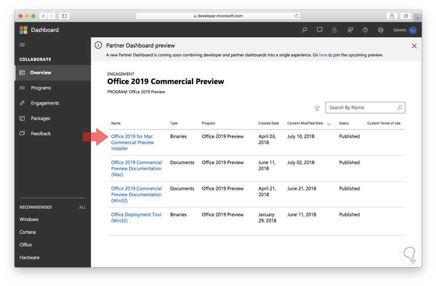Click Binaries type in Mac Installer row
Viewport: 436px width, 286px height.
click(x=178, y=136)
